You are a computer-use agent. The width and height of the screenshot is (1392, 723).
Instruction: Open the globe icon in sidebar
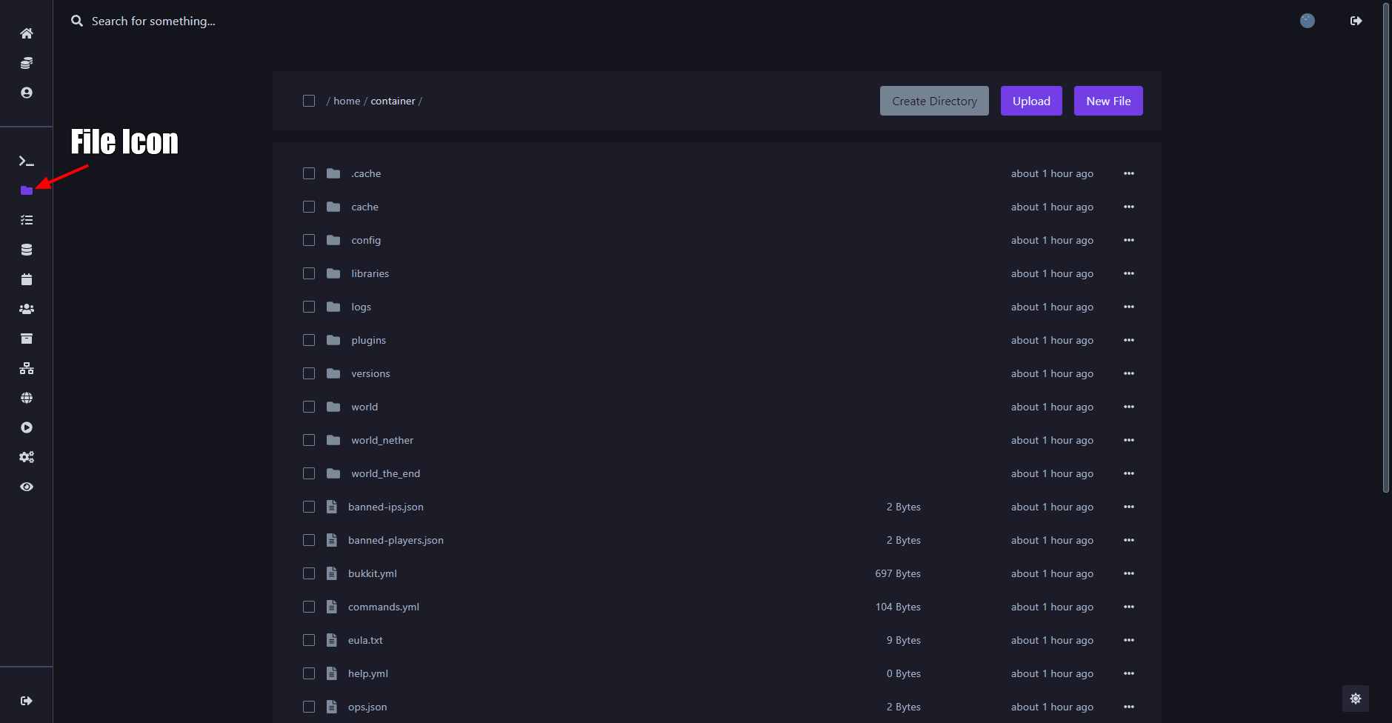pos(27,398)
